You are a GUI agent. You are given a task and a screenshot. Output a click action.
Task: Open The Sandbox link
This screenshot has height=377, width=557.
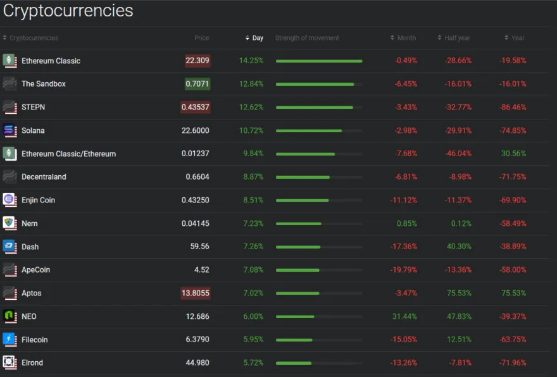pyautogui.click(x=43, y=83)
